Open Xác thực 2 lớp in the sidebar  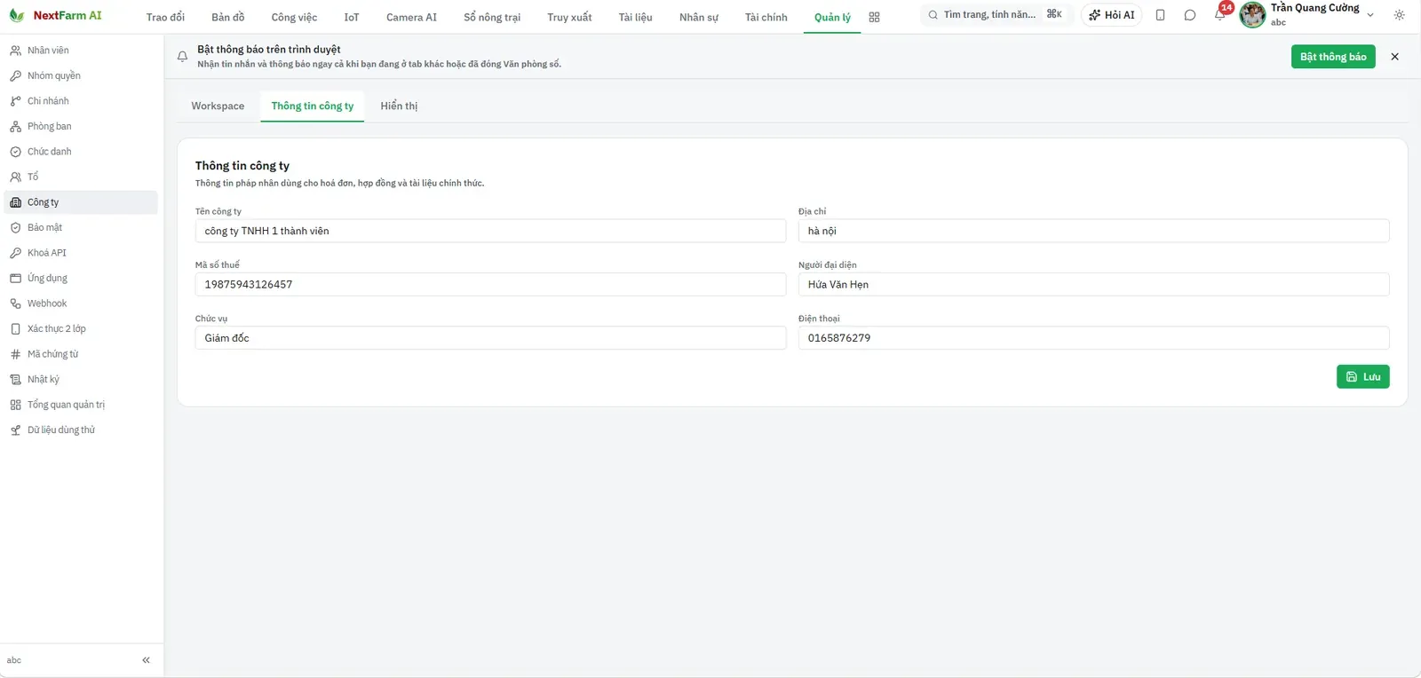click(81, 328)
